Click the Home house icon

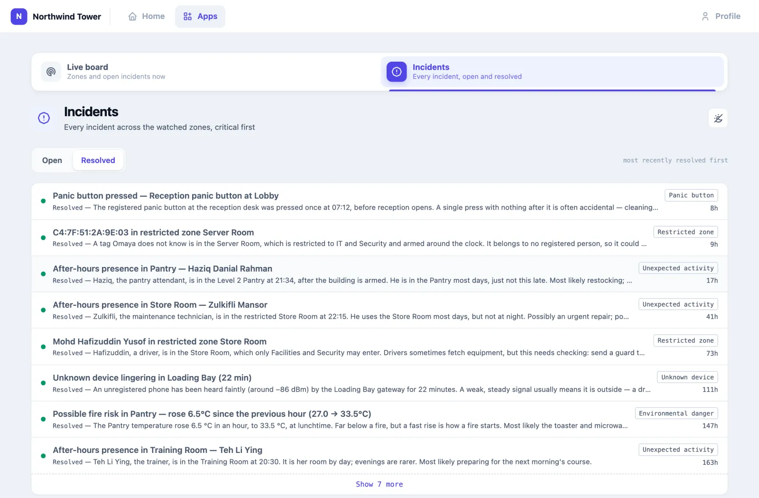(x=132, y=17)
